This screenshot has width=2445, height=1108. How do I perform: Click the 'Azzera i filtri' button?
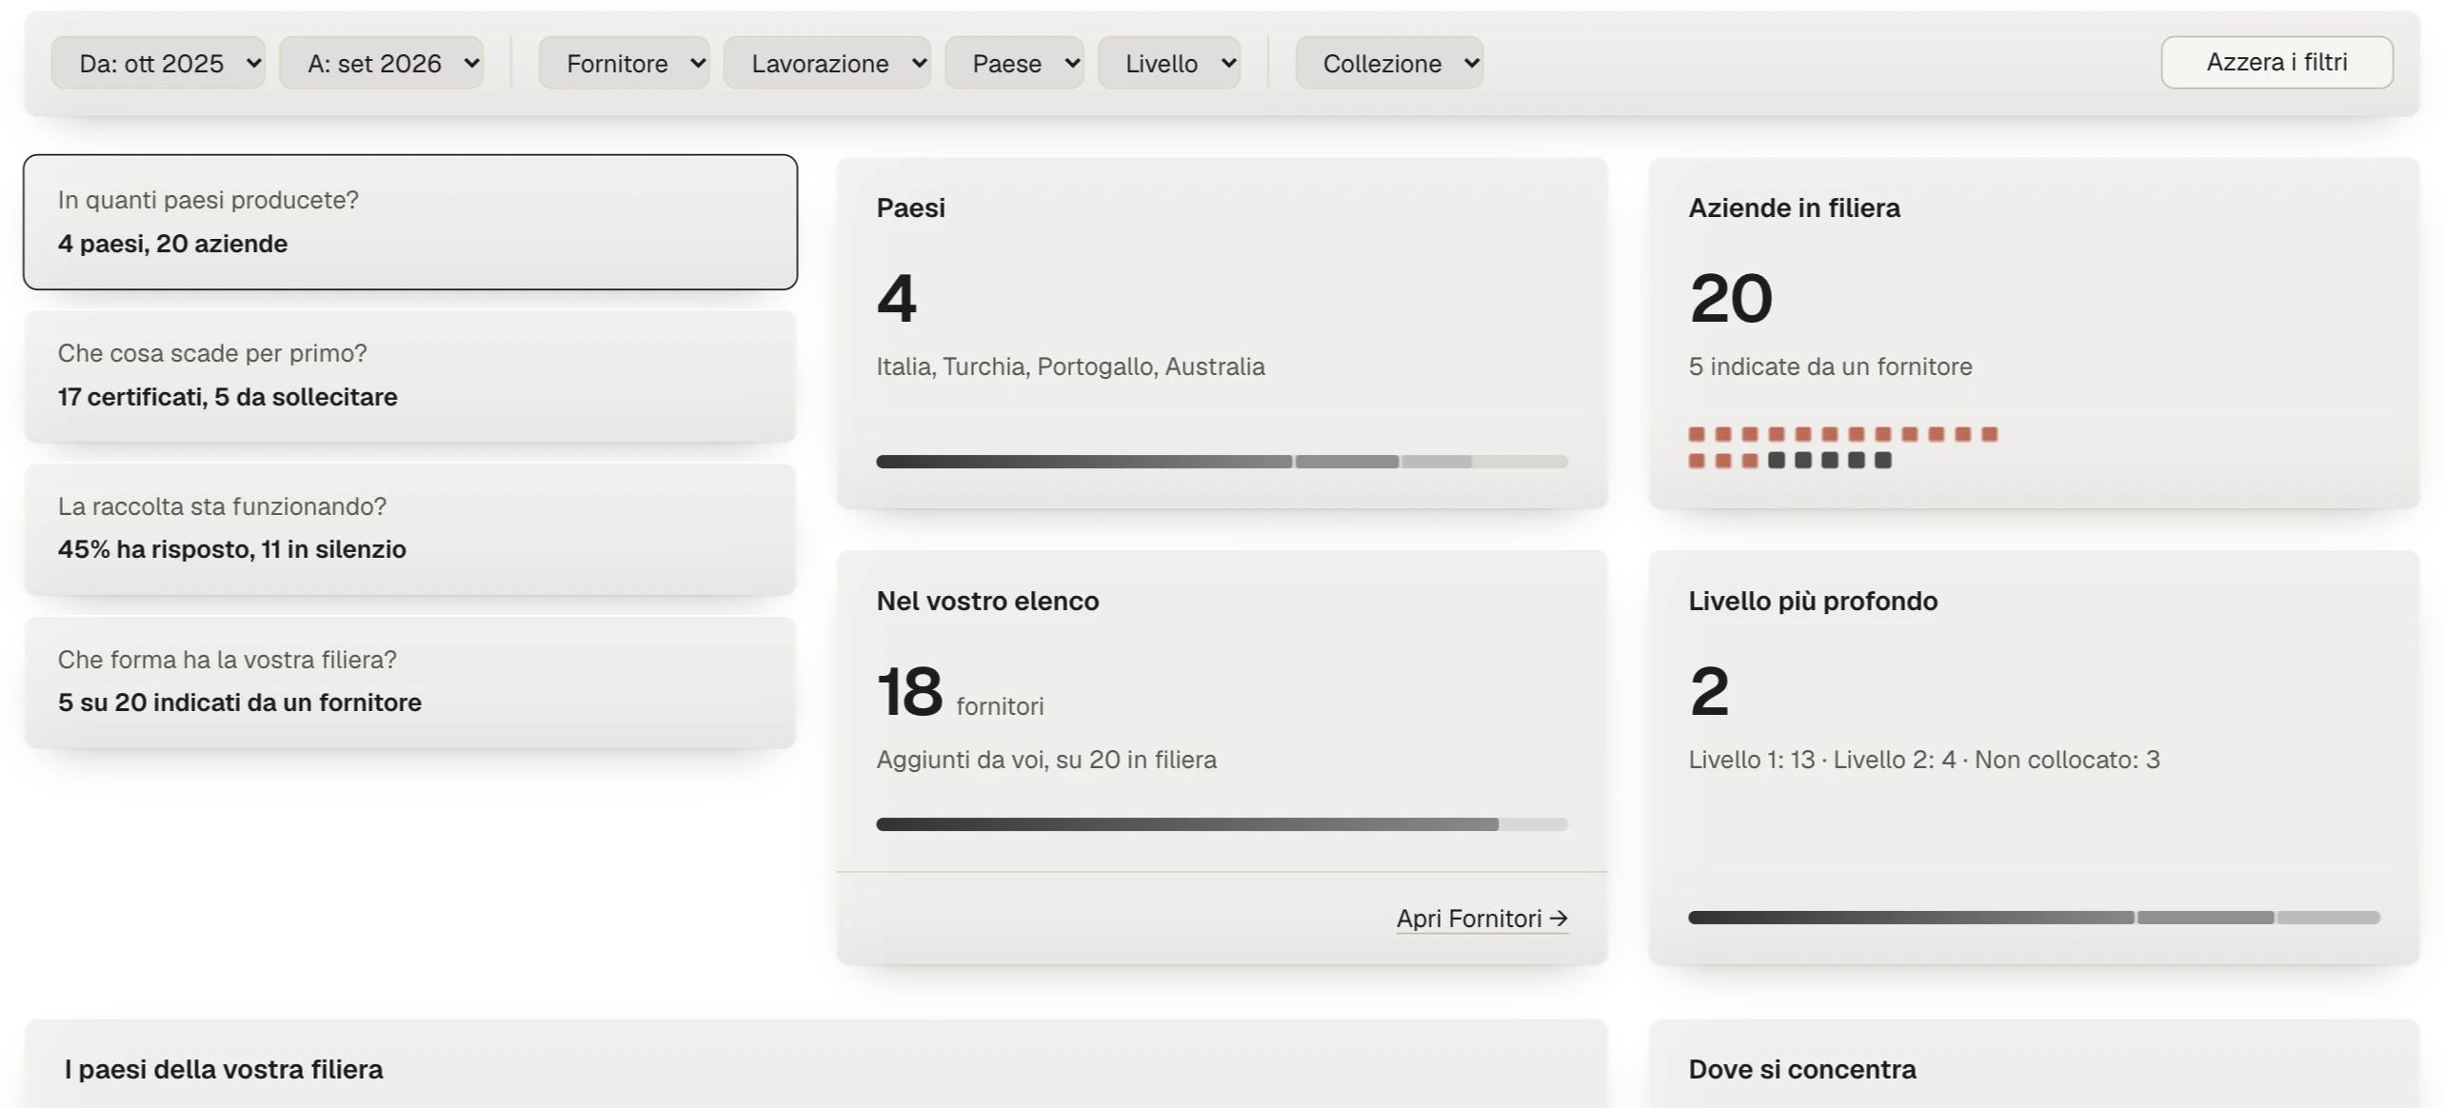2276,63
